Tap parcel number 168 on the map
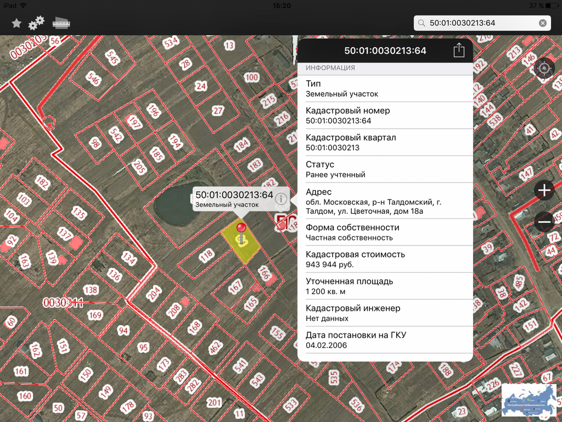Image resolution: width=562 pixels, height=422 pixels. tap(195, 327)
